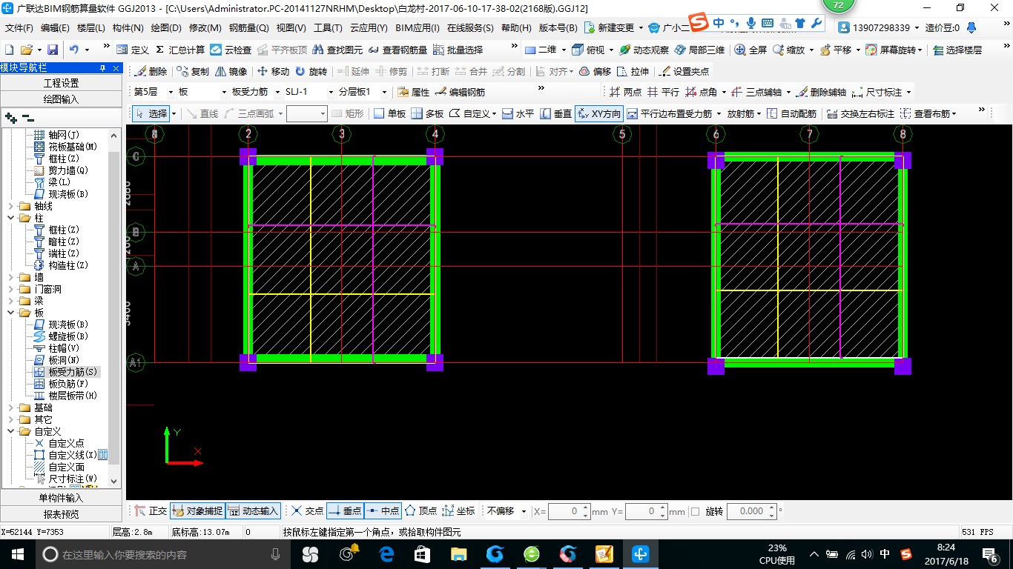Click the undo arrow icon
The height and width of the screenshot is (569, 1013).
coord(74,50)
